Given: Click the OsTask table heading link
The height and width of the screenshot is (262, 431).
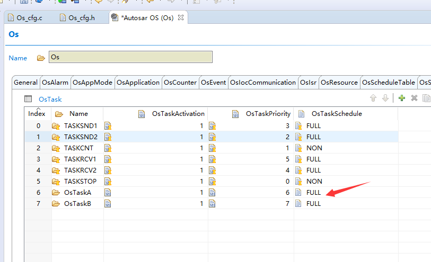Looking at the screenshot, I should click(x=50, y=100).
